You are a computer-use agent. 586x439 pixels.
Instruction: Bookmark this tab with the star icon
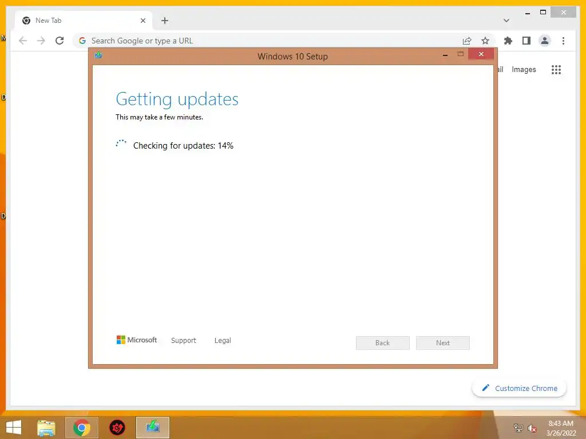485,41
